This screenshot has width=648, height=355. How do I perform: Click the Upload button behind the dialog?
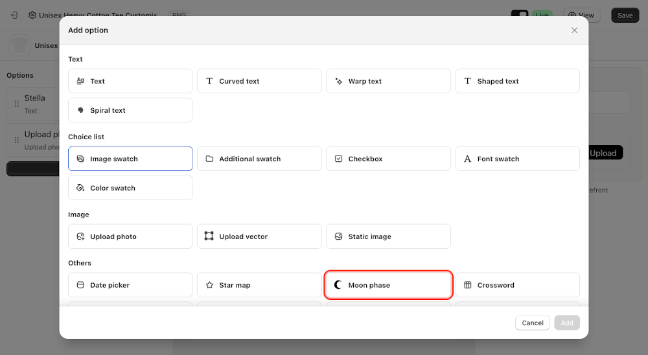click(x=606, y=153)
